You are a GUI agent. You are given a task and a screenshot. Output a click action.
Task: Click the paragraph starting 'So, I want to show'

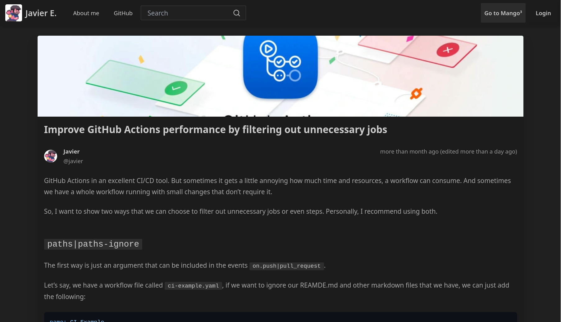[240, 211]
